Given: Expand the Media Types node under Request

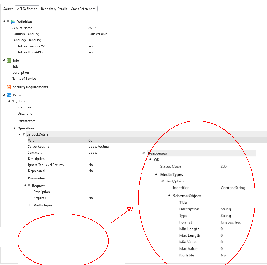Looking at the screenshot, I should [30, 205].
